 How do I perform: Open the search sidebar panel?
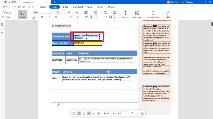point(2,38)
